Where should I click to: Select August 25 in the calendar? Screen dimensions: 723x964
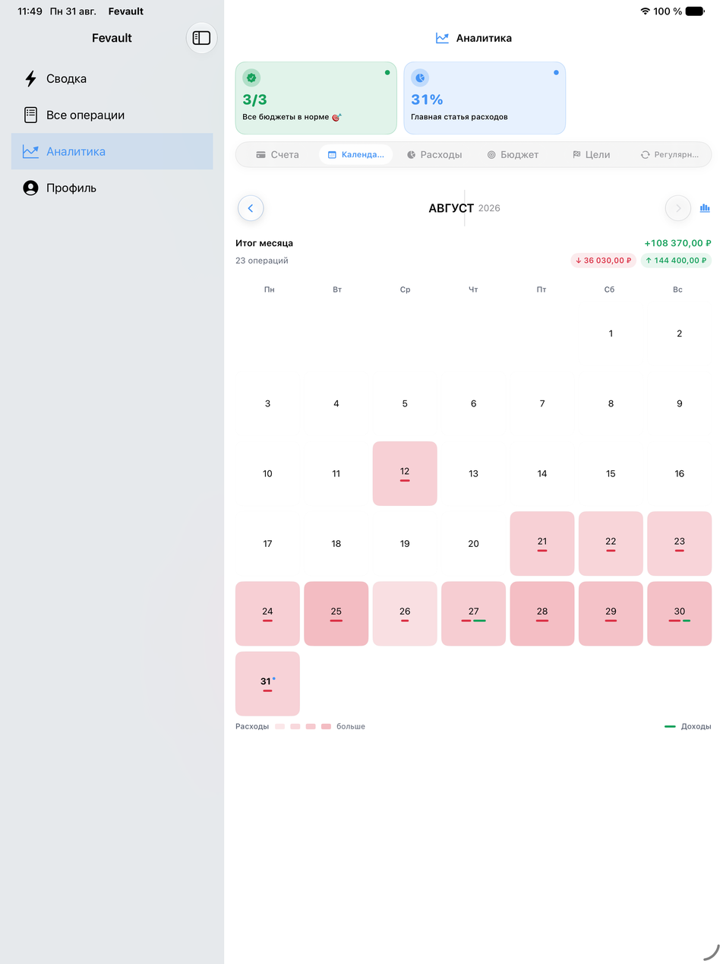[x=336, y=614]
